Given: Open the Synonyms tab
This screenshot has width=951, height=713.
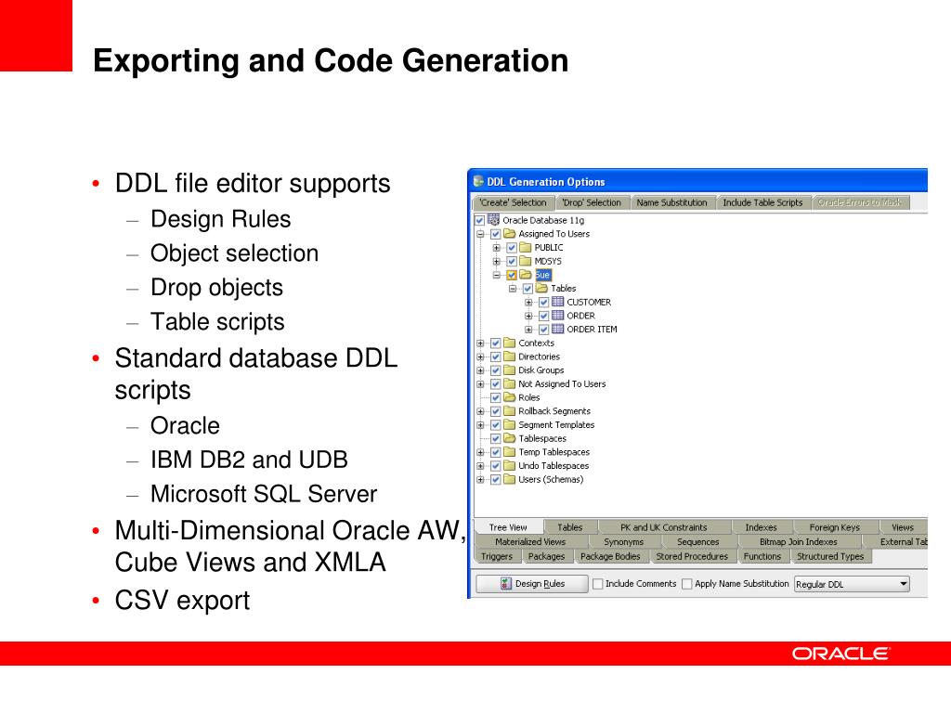Looking at the screenshot, I should (x=623, y=541).
